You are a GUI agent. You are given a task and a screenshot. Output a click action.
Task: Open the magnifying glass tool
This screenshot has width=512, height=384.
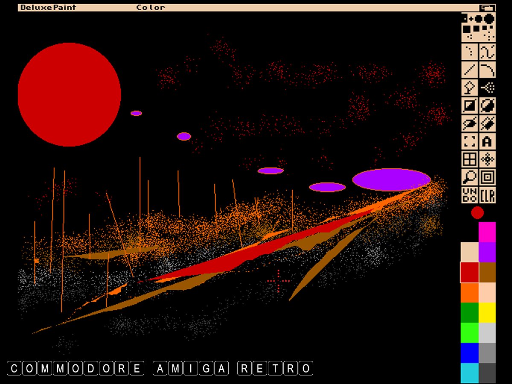coord(470,177)
